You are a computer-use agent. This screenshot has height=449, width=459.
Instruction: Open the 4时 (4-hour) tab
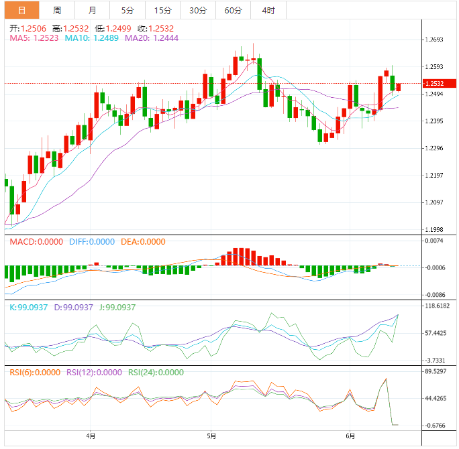click(268, 10)
